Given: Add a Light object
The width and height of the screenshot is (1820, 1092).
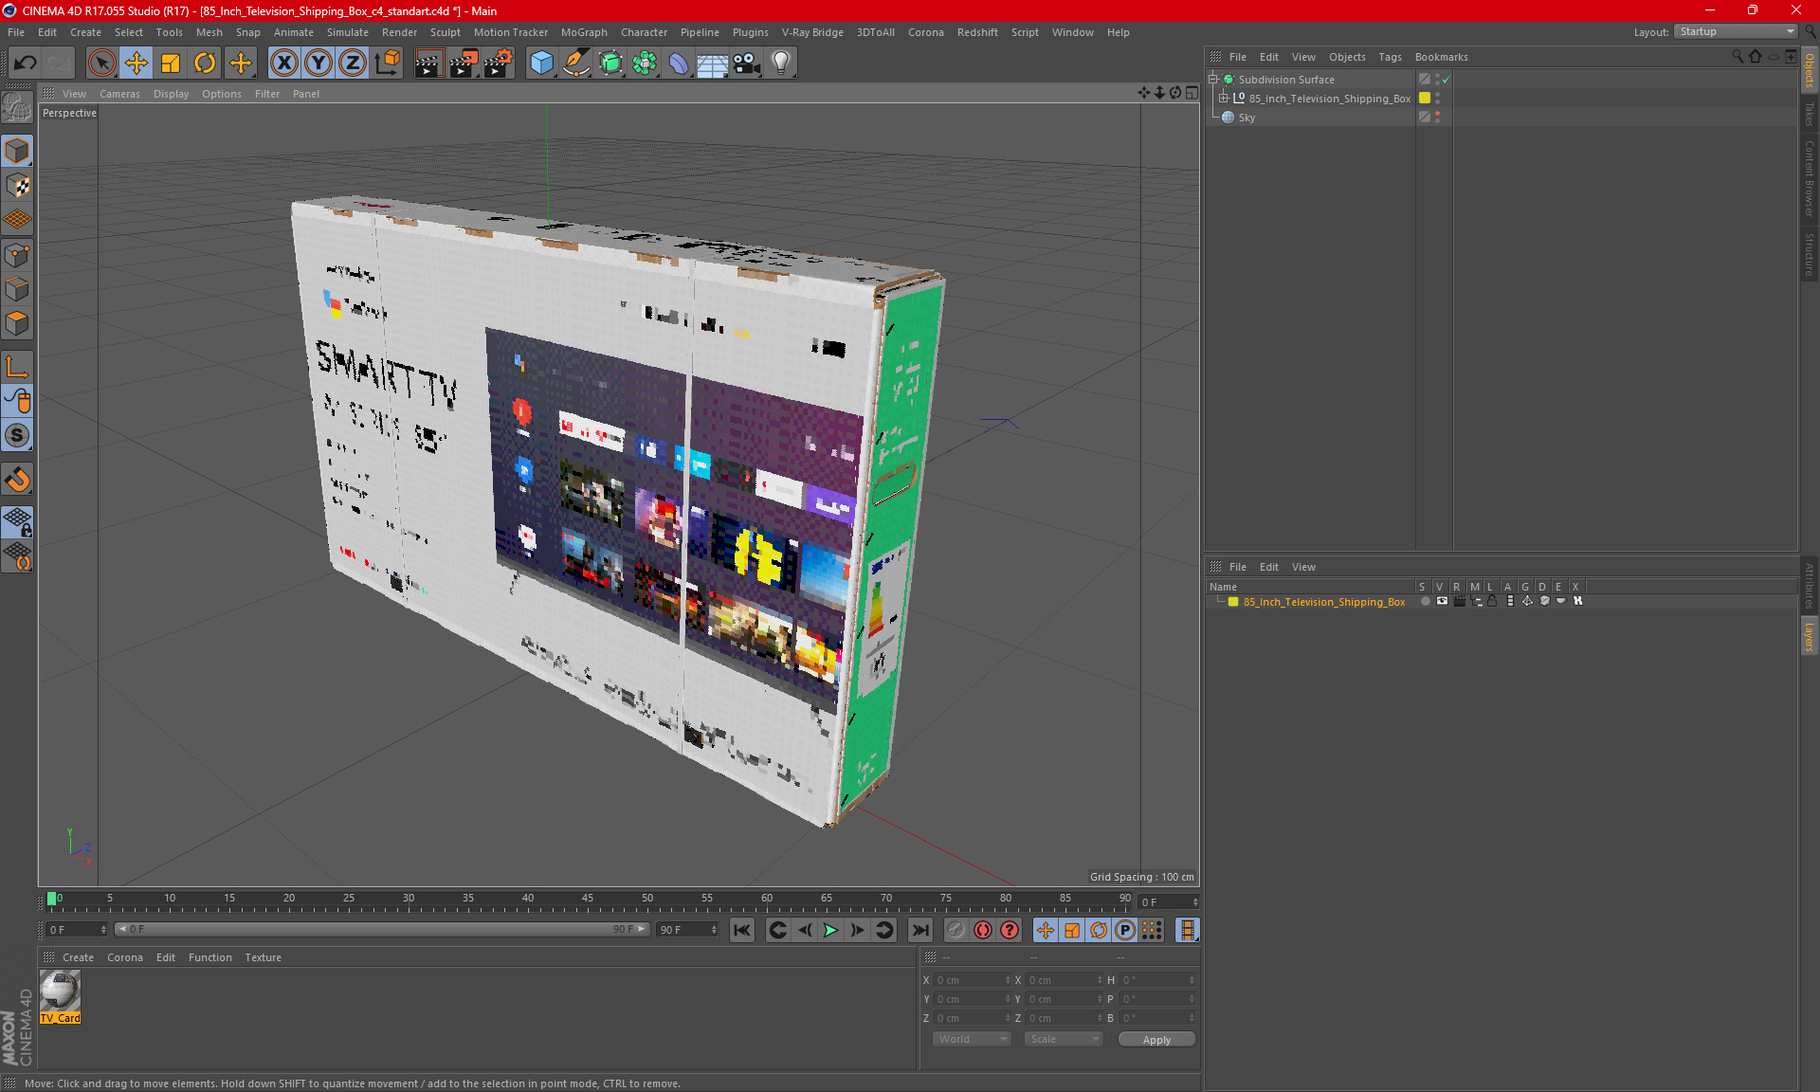Looking at the screenshot, I should [781, 64].
